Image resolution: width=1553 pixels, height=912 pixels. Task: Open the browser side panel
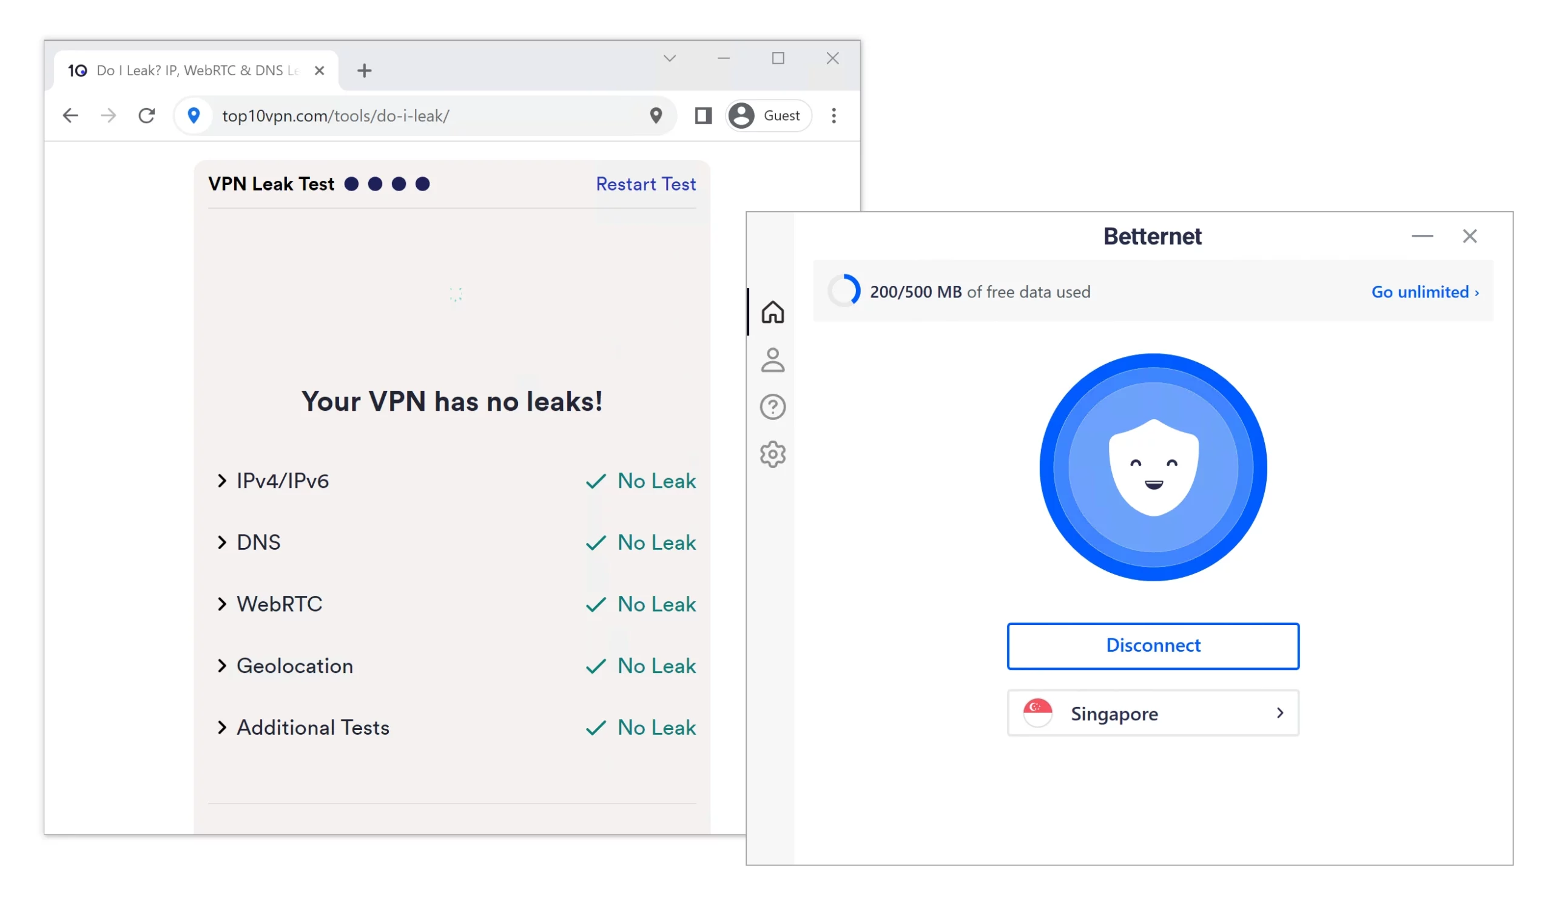click(x=702, y=115)
